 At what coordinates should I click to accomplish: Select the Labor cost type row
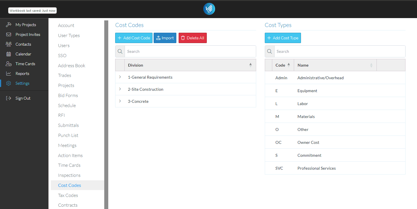[x=335, y=104]
